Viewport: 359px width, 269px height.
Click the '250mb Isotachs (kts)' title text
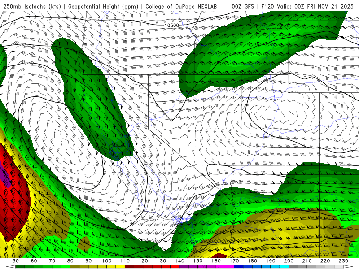pos(32,6)
